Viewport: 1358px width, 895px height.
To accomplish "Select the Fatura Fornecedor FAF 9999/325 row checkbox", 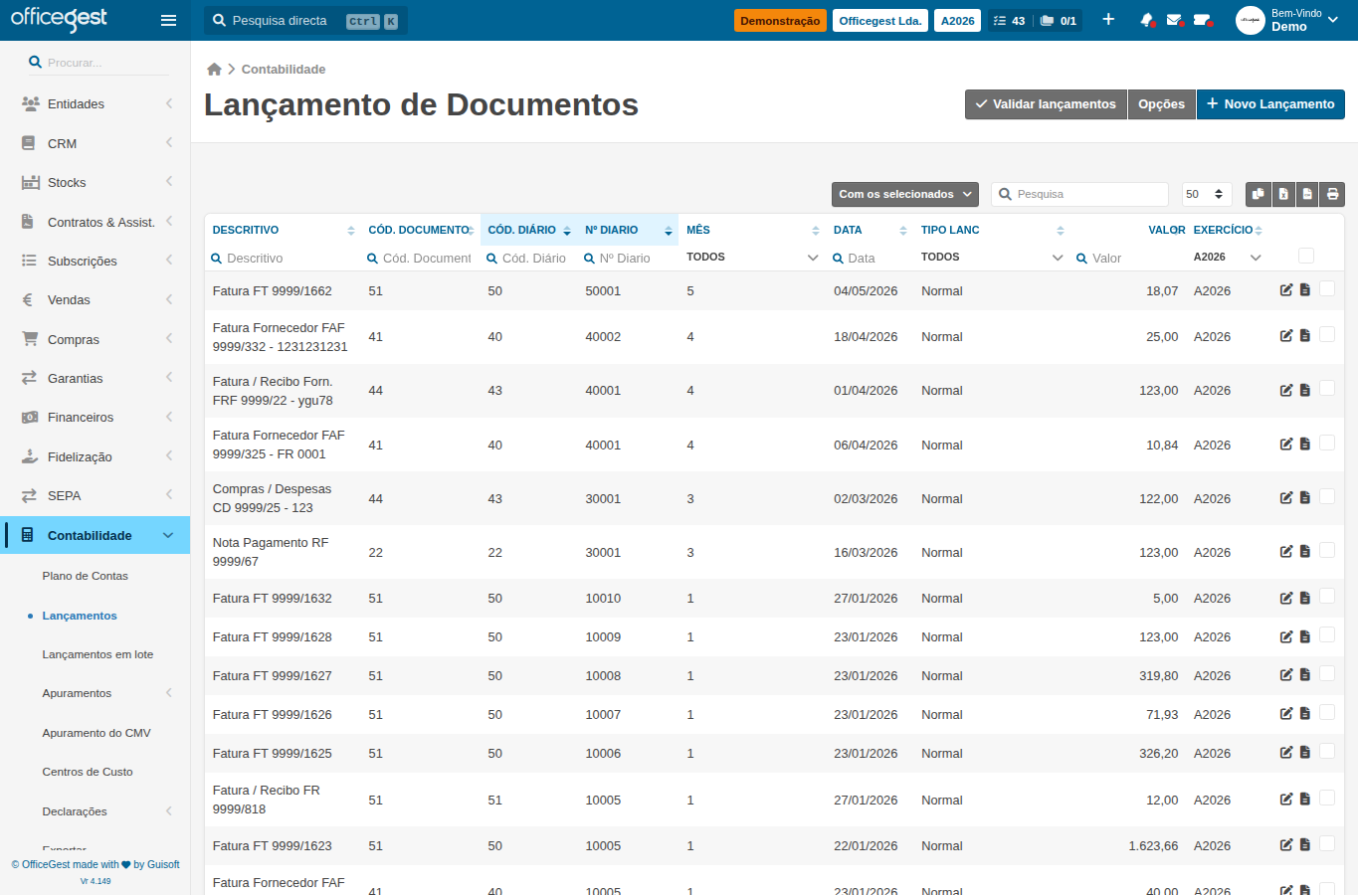I will click(1327, 443).
